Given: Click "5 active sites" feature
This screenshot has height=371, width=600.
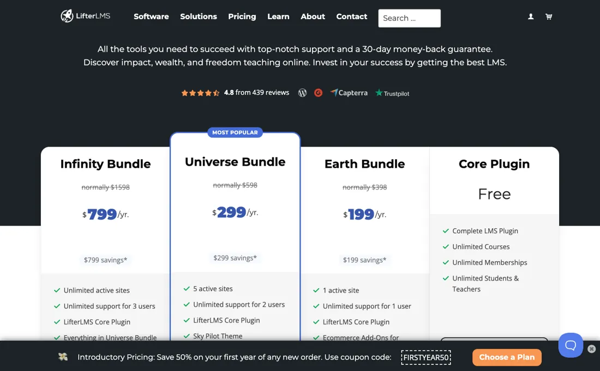Looking at the screenshot, I should 213,289.
